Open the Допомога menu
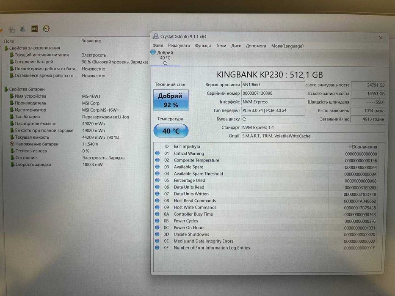This screenshot has width=395, height=296. 256,46
